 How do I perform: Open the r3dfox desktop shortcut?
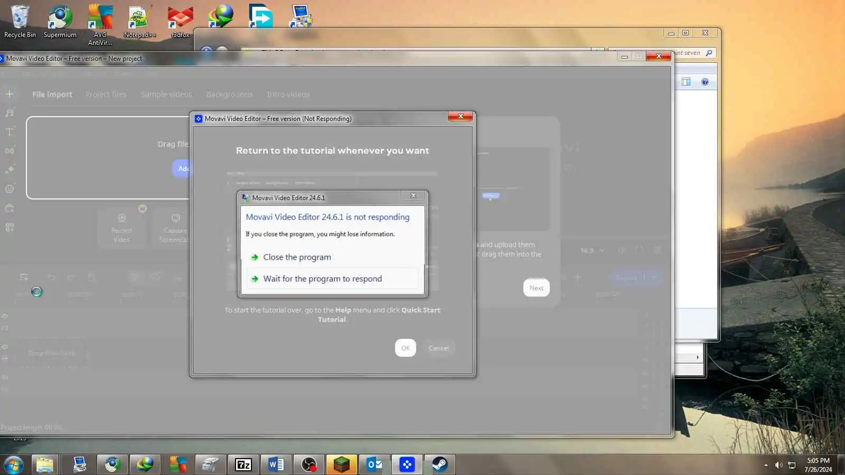(x=180, y=21)
